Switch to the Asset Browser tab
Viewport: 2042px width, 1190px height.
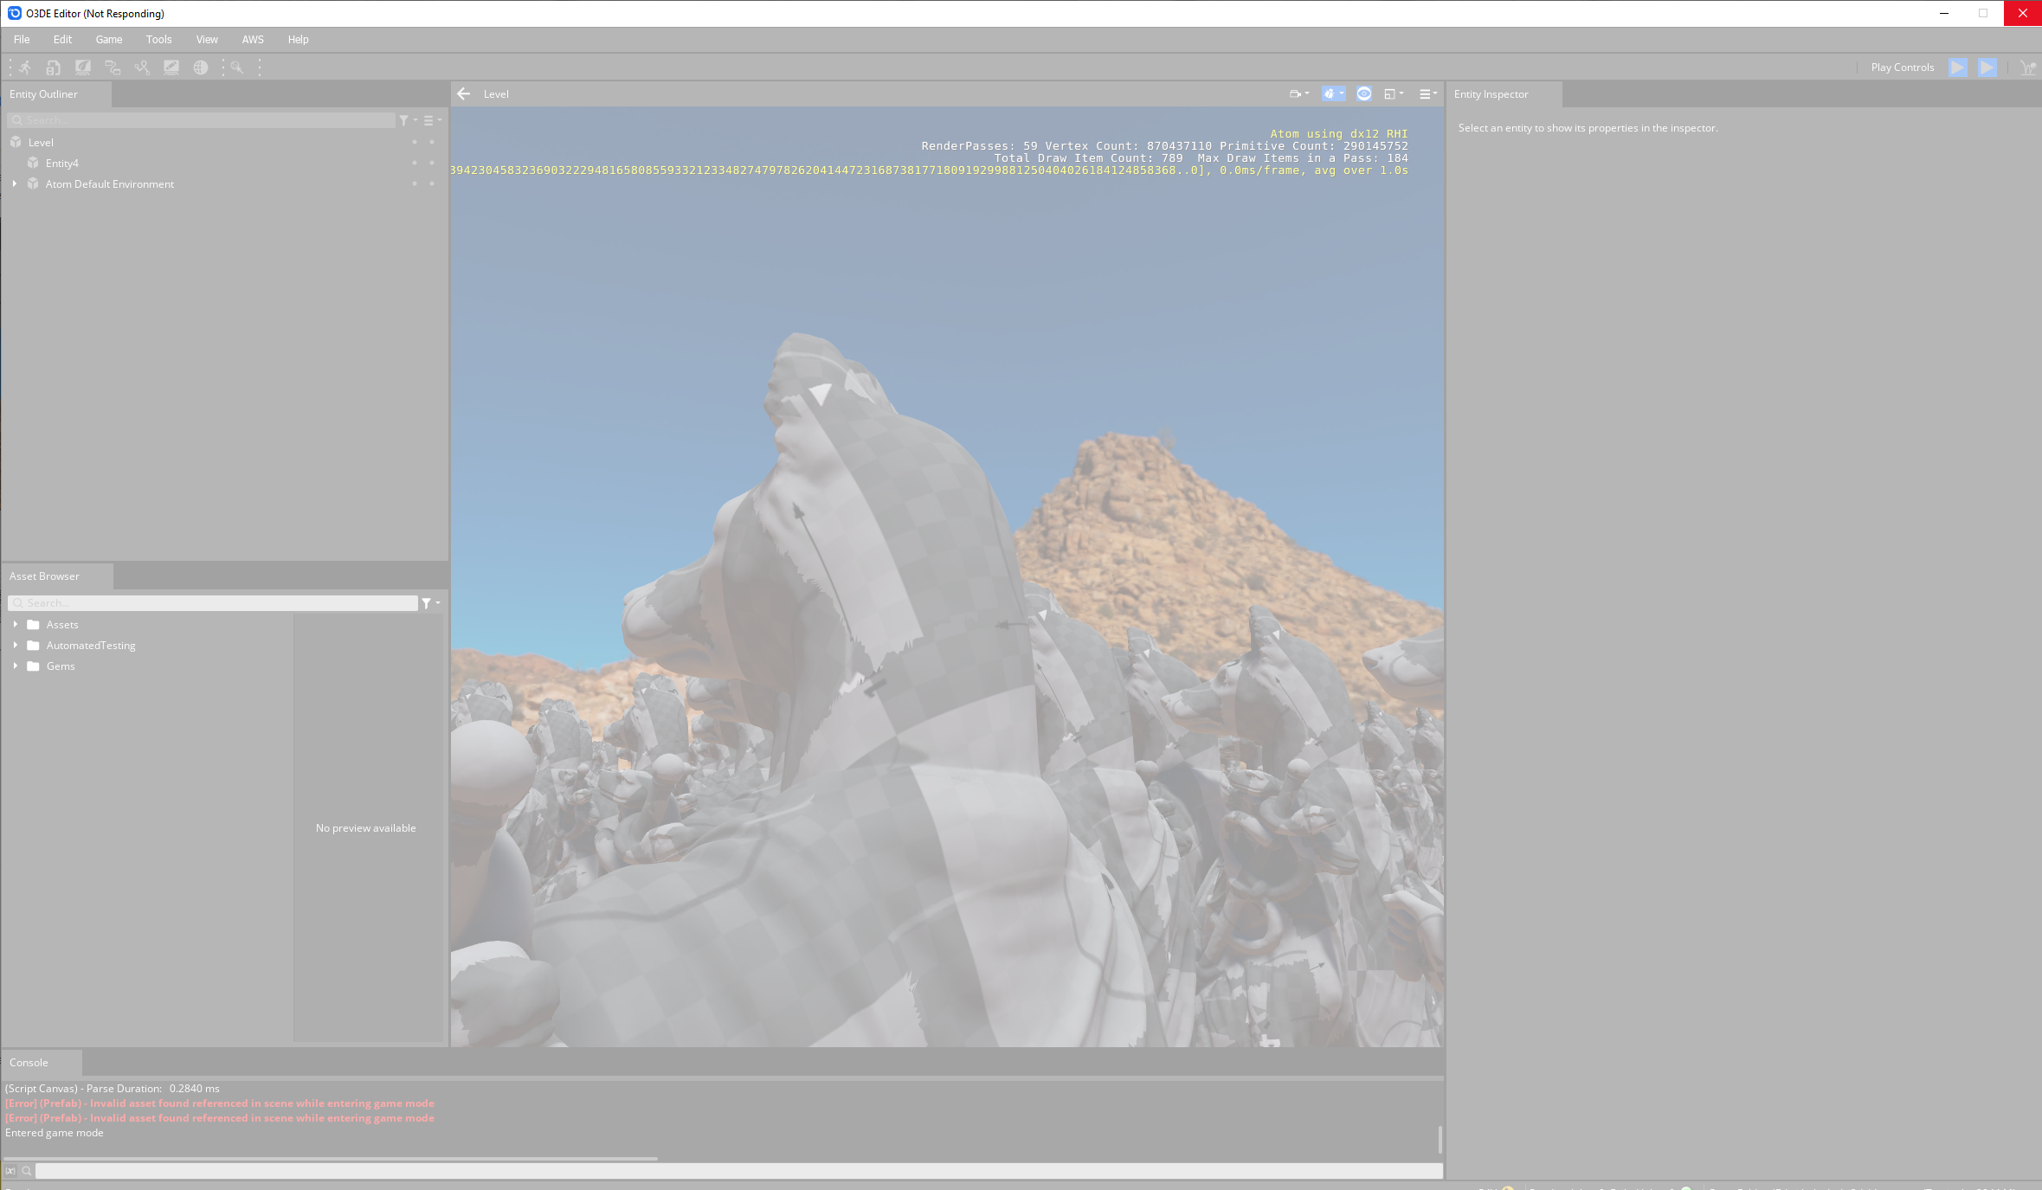pos(43,576)
